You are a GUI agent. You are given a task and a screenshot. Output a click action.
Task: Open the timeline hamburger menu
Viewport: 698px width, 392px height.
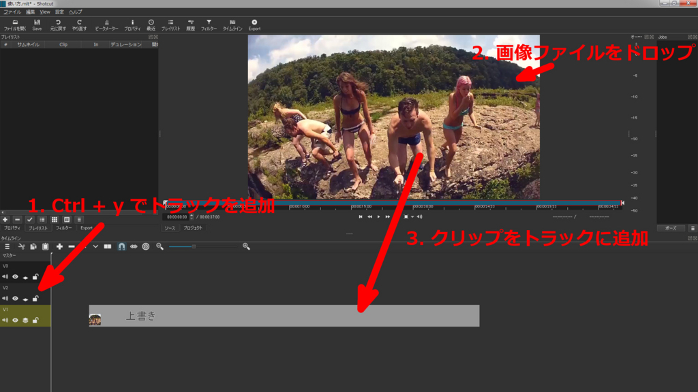coord(7,246)
